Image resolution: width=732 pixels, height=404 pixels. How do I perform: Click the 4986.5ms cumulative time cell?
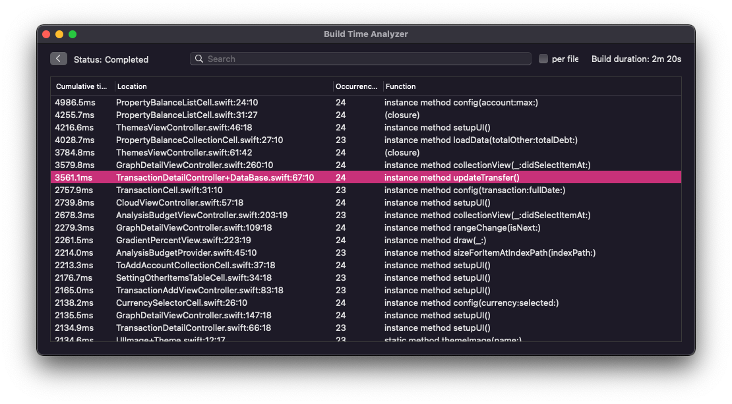click(x=75, y=102)
